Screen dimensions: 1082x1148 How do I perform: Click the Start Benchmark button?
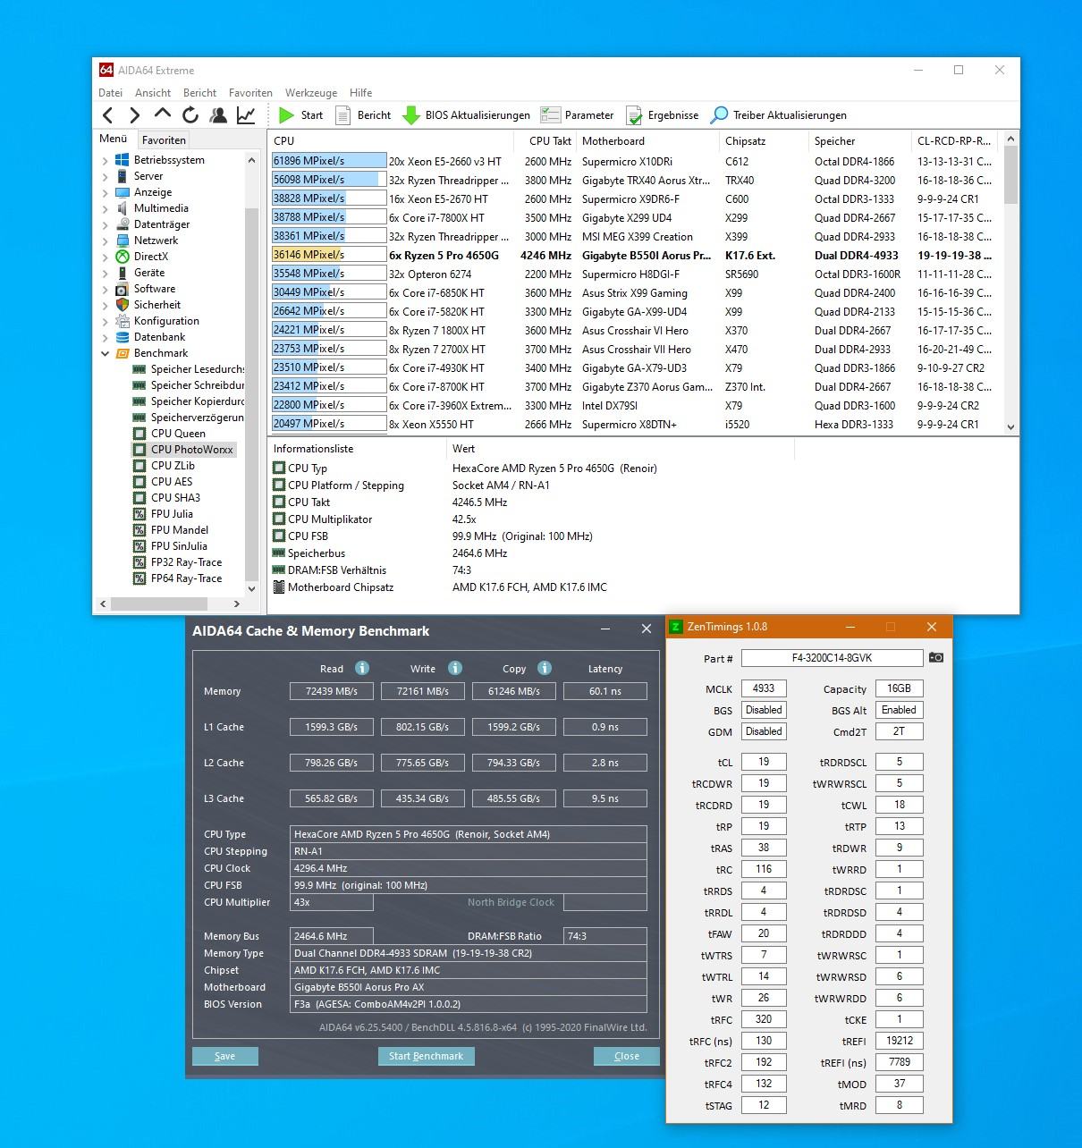click(x=427, y=1056)
